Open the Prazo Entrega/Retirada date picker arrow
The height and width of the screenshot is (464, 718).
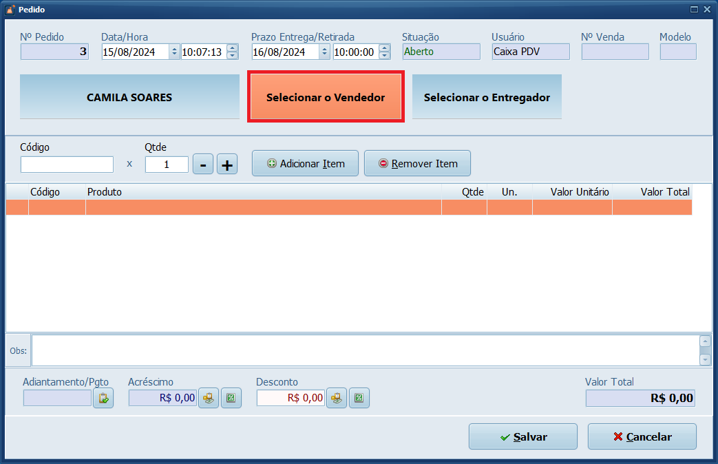point(325,52)
